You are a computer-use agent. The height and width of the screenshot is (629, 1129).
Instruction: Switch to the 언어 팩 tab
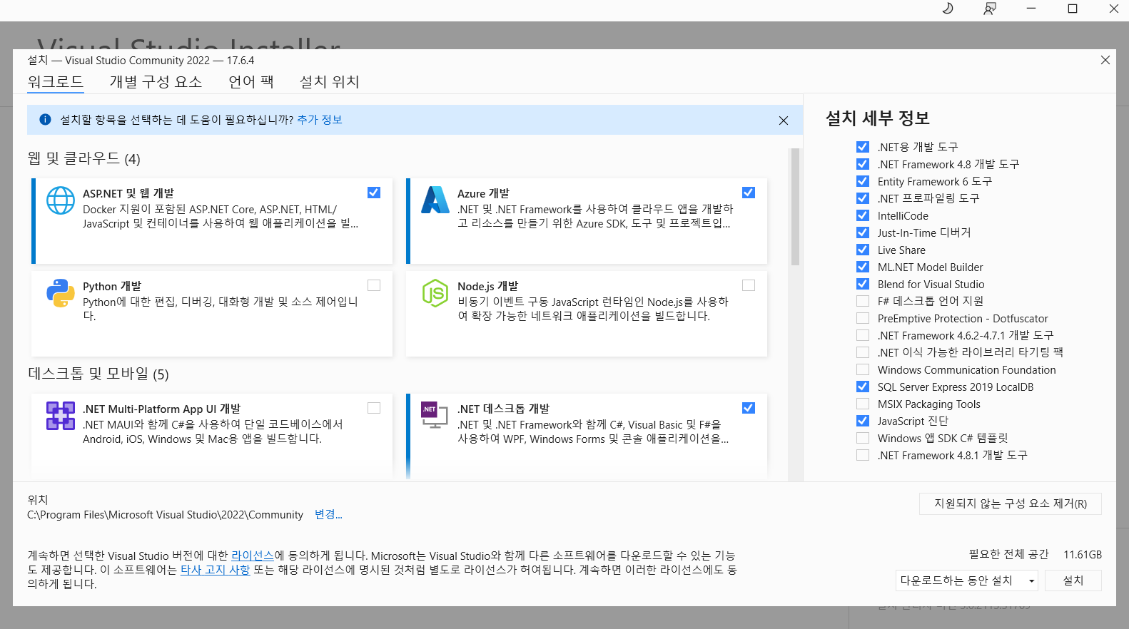pos(251,82)
